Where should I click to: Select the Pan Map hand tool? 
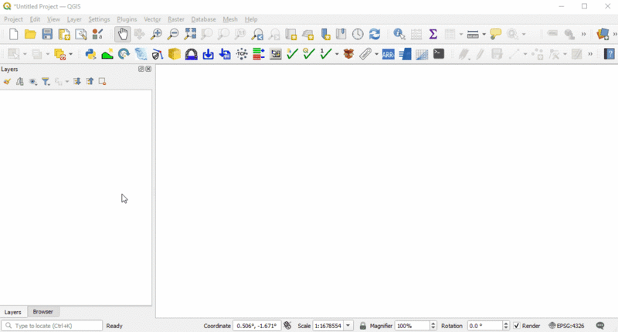(x=123, y=34)
